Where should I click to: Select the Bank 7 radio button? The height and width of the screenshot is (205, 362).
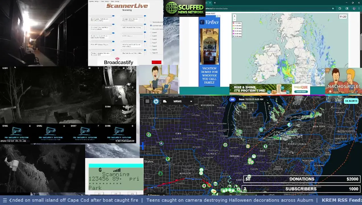pyautogui.click(x=151, y=42)
